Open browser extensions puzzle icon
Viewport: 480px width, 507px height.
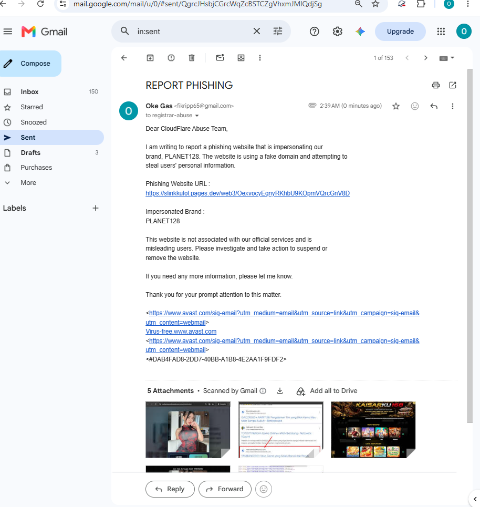click(x=421, y=4)
